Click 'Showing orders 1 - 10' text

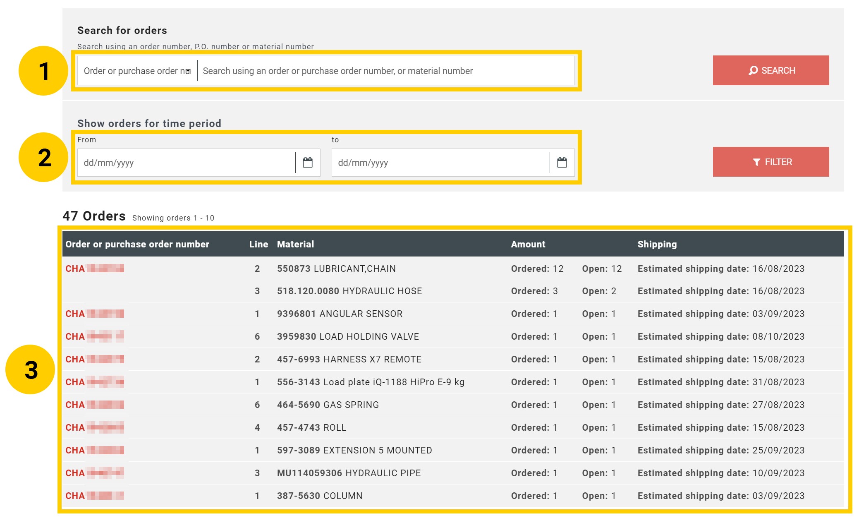(173, 218)
